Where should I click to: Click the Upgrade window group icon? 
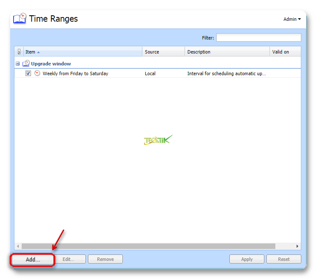click(x=26, y=64)
